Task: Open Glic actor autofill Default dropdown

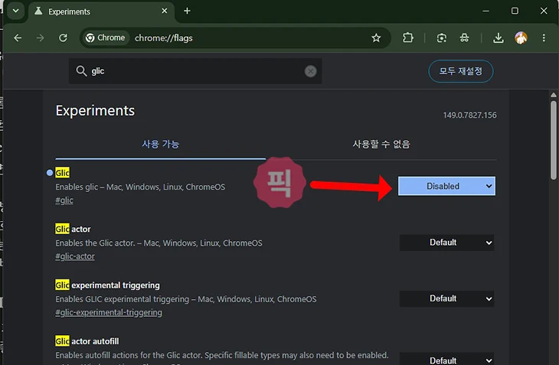Action: 446,359
